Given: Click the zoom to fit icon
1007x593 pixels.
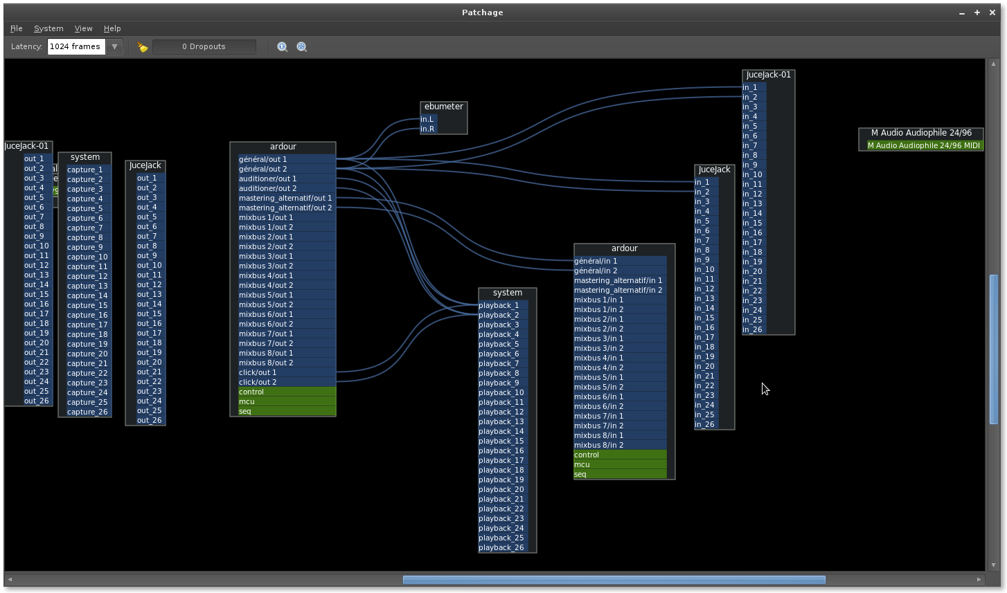Looking at the screenshot, I should (x=302, y=47).
